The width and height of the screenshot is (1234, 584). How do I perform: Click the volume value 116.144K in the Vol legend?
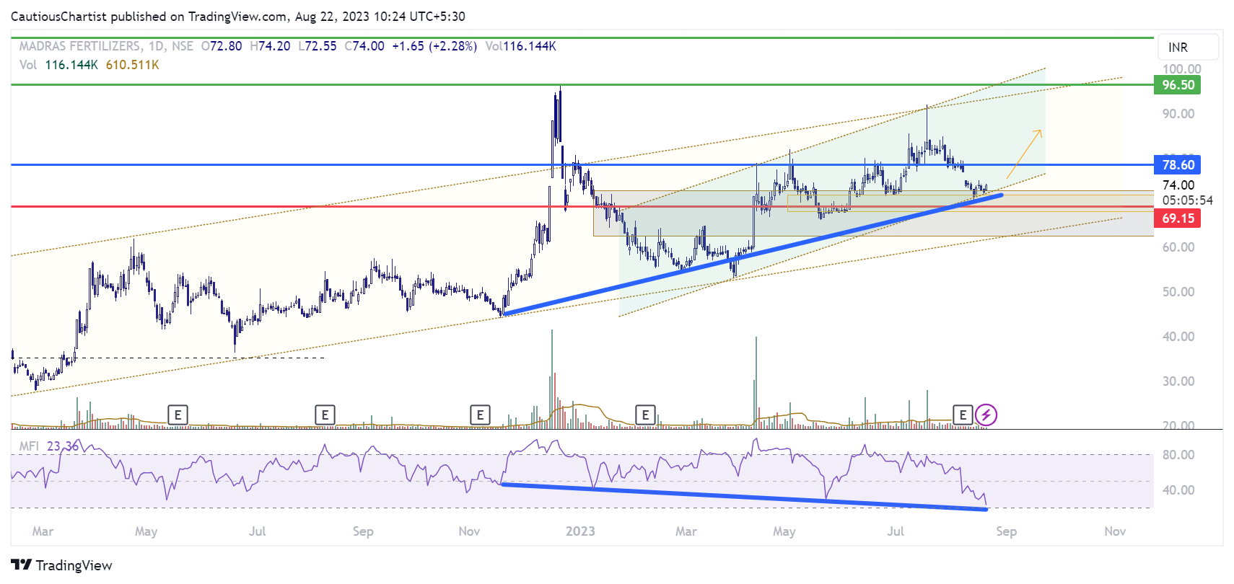click(x=71, y=65)
